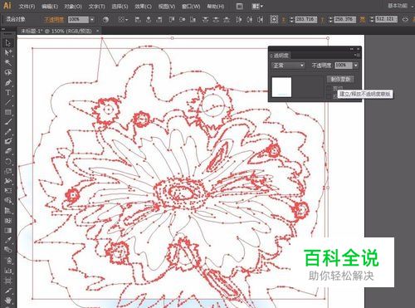Open the 文件(F) menu

27,7
